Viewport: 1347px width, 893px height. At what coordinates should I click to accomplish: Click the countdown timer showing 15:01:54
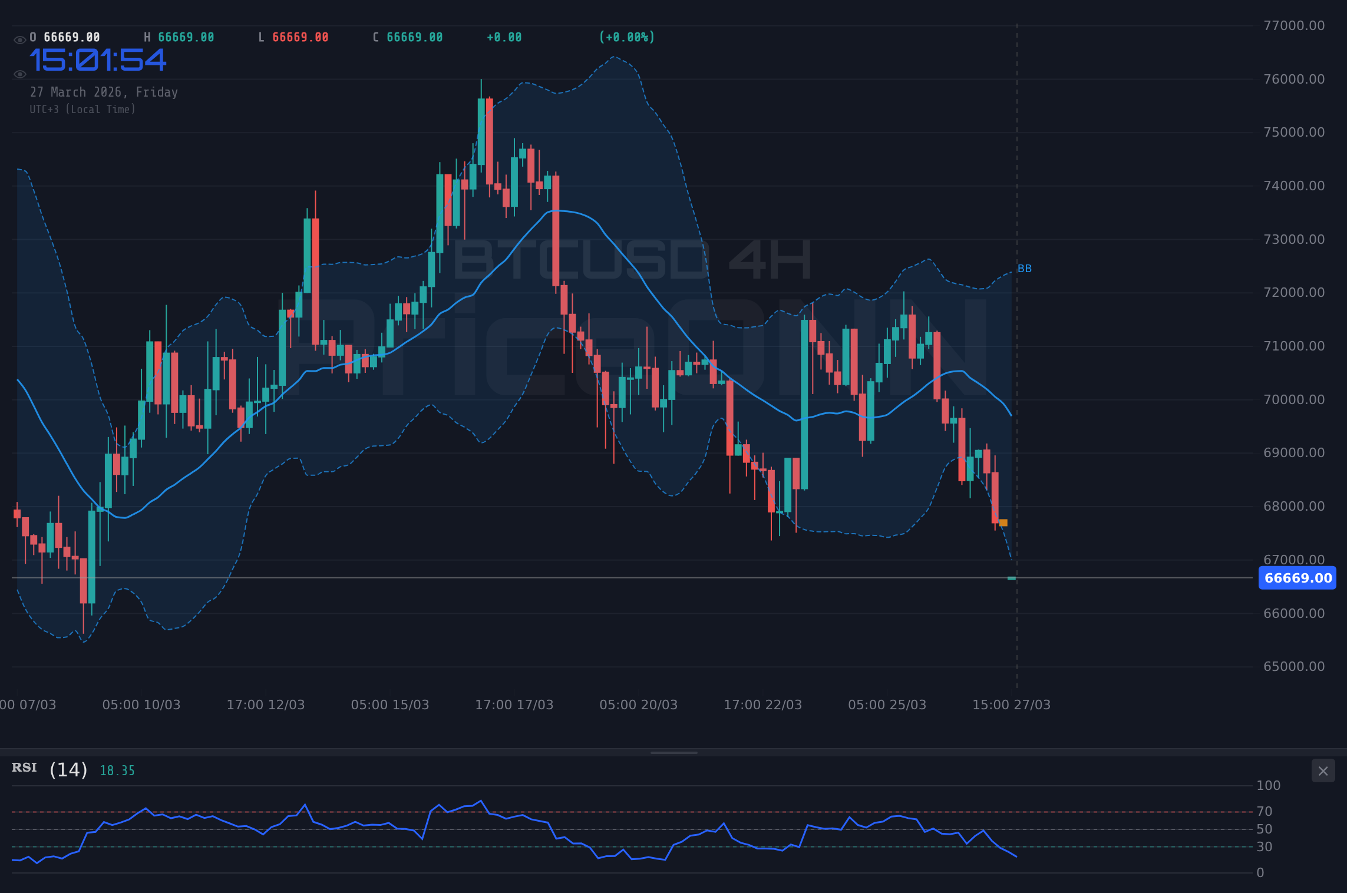[98, 60]
